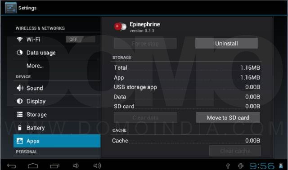288x170 pixels.
Task: Click the Move to SD card button
Action: coord(228,118)
